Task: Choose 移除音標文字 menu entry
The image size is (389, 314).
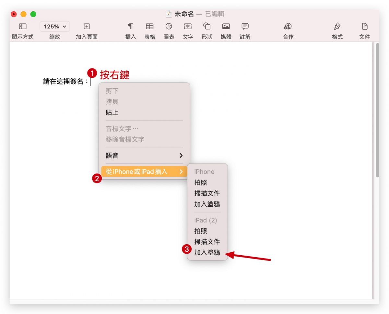Action: (144, 139)
